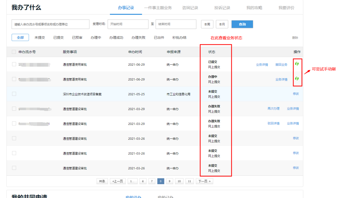Click the blue 查询 button
348x198 pixels.
[242, 24]
